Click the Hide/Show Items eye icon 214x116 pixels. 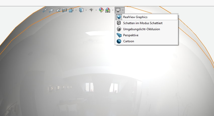[91, 10]
